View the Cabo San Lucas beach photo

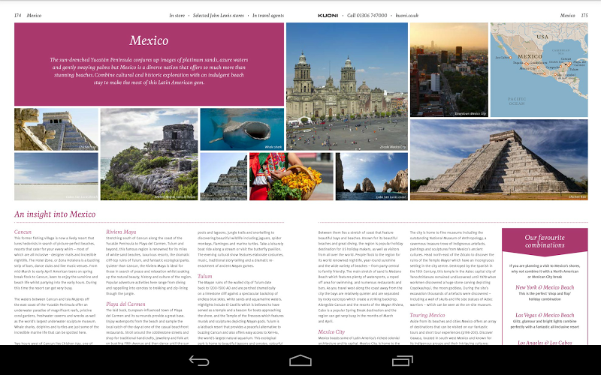[56, 176]
